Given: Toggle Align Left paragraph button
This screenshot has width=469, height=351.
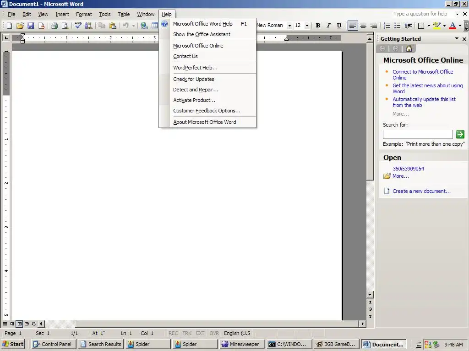Looking at the screenshot, I should pyautogui.click(x=353, y=26).
